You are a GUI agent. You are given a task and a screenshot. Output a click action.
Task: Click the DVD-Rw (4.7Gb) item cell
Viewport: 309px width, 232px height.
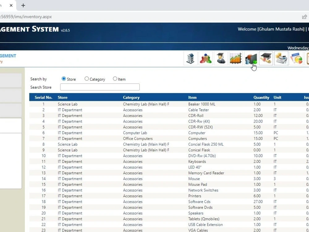coord(202,156)
